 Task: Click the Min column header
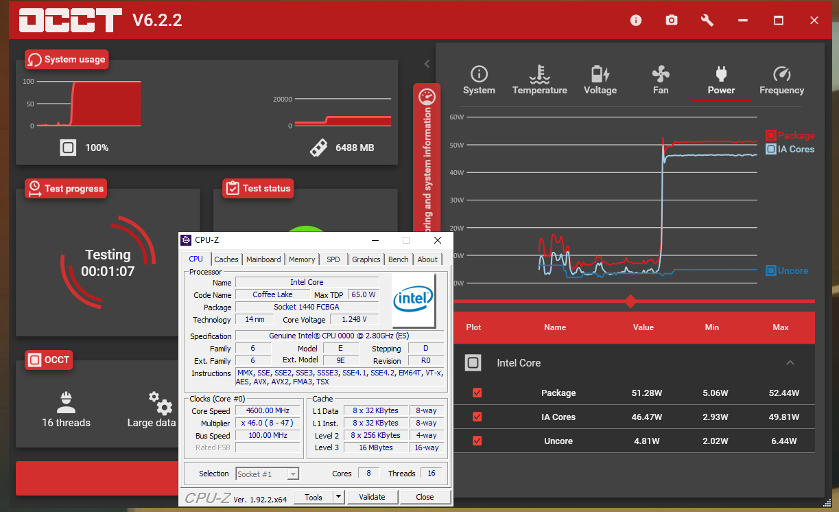[712, 327]
